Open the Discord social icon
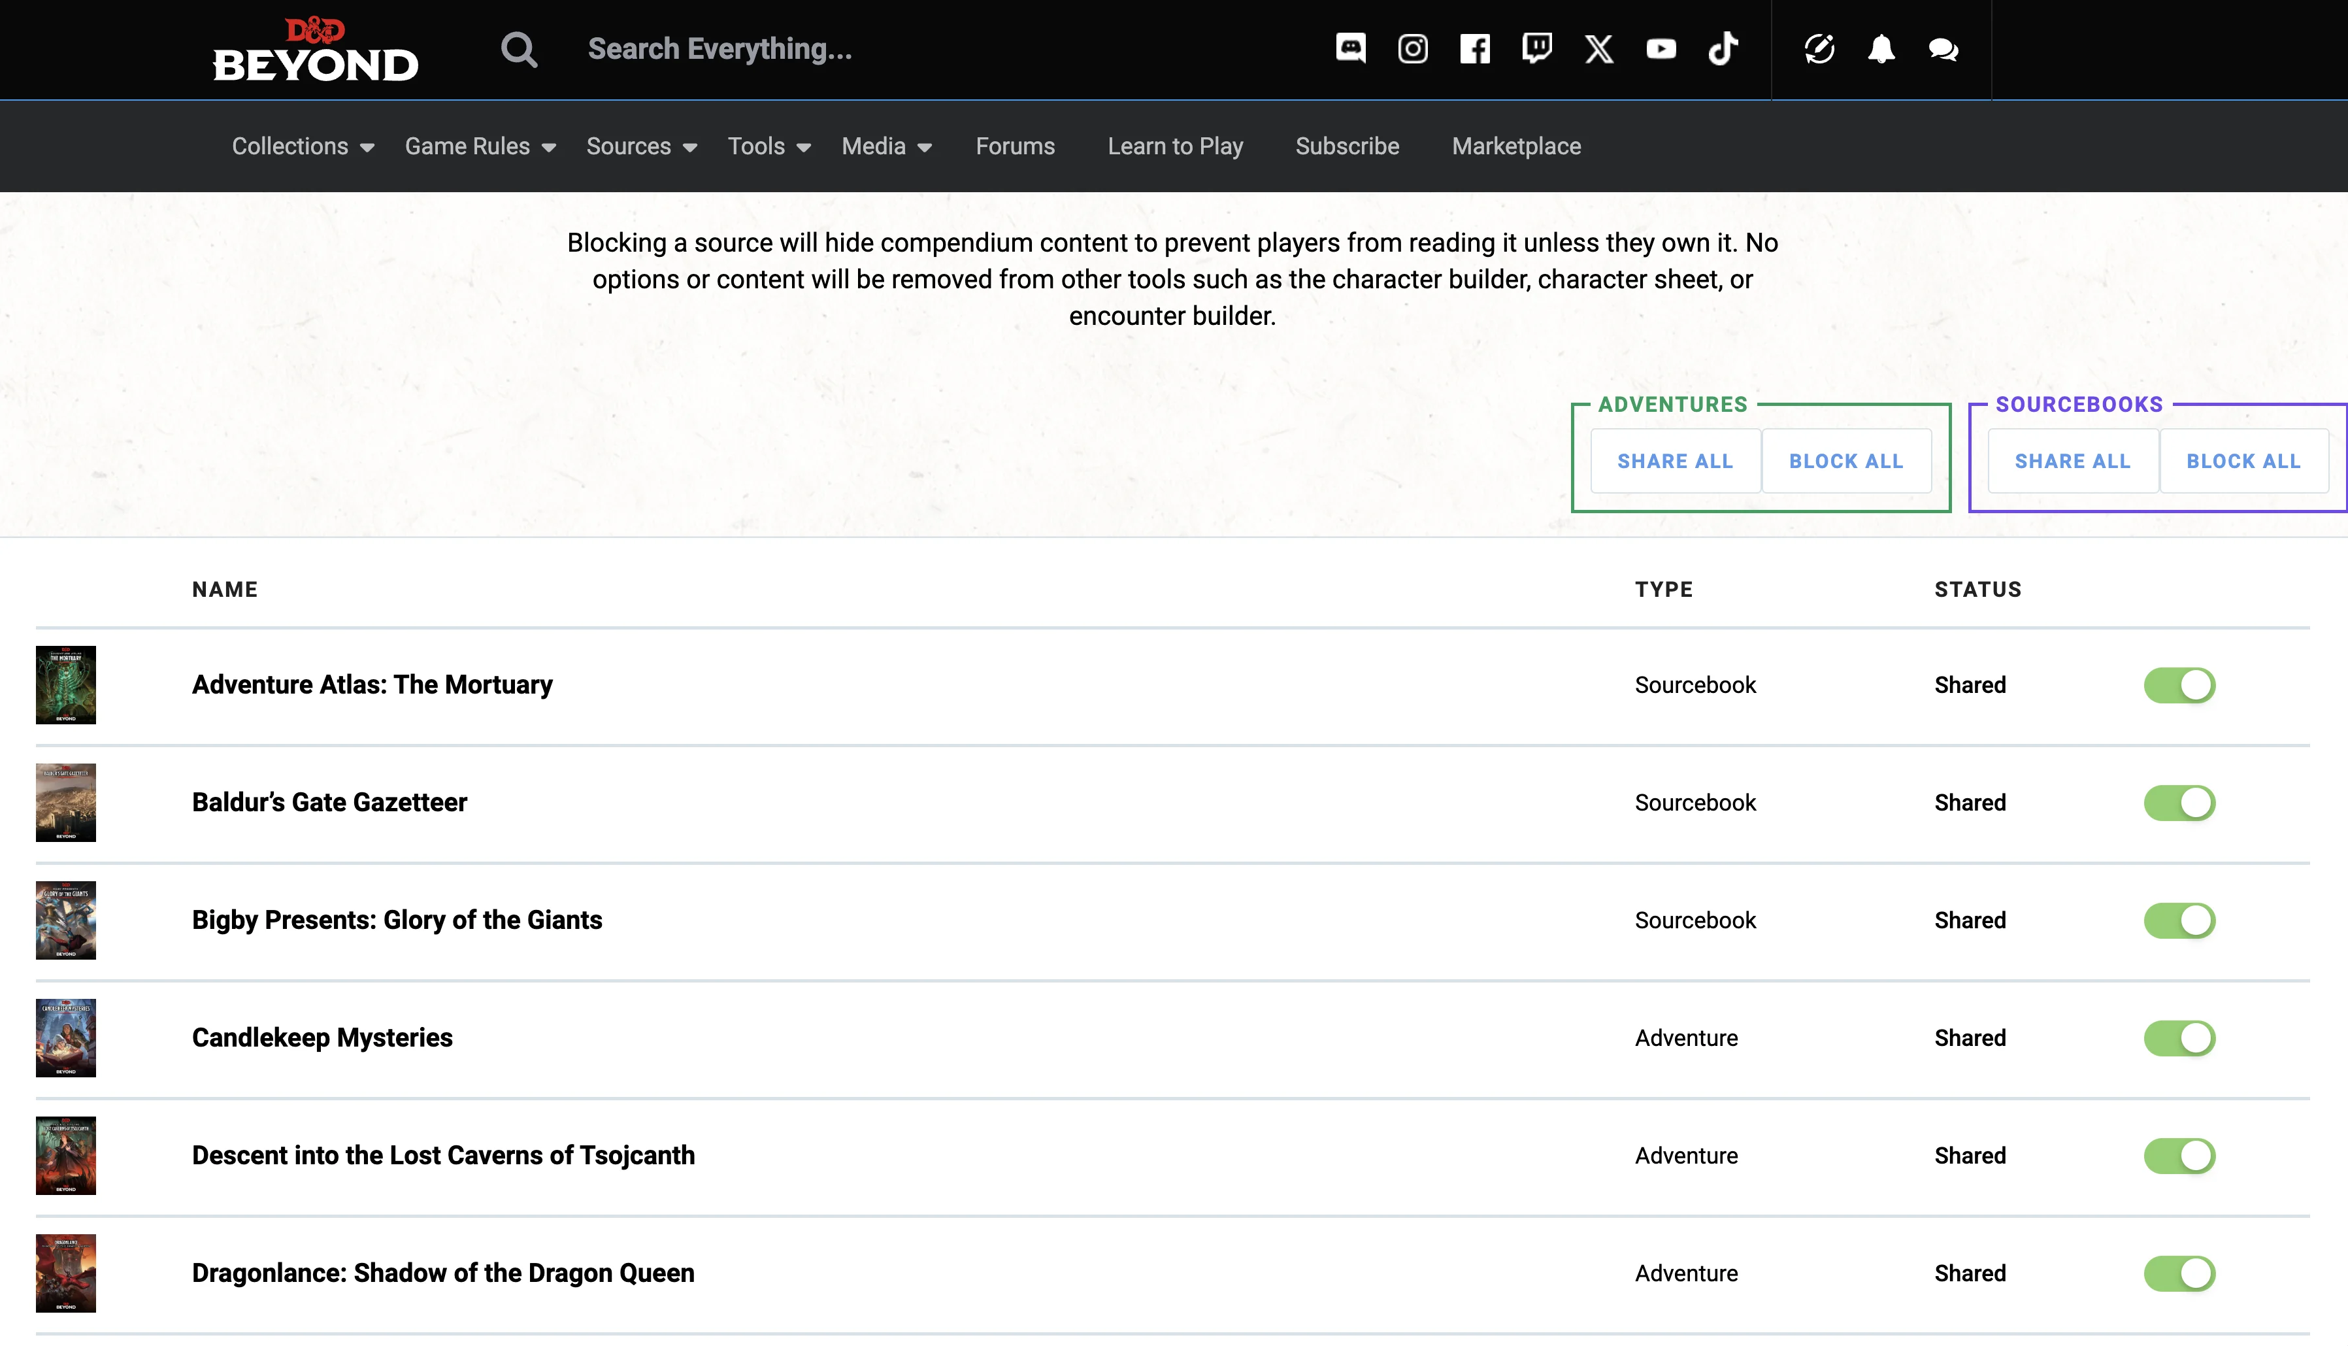 [1350, 48]
